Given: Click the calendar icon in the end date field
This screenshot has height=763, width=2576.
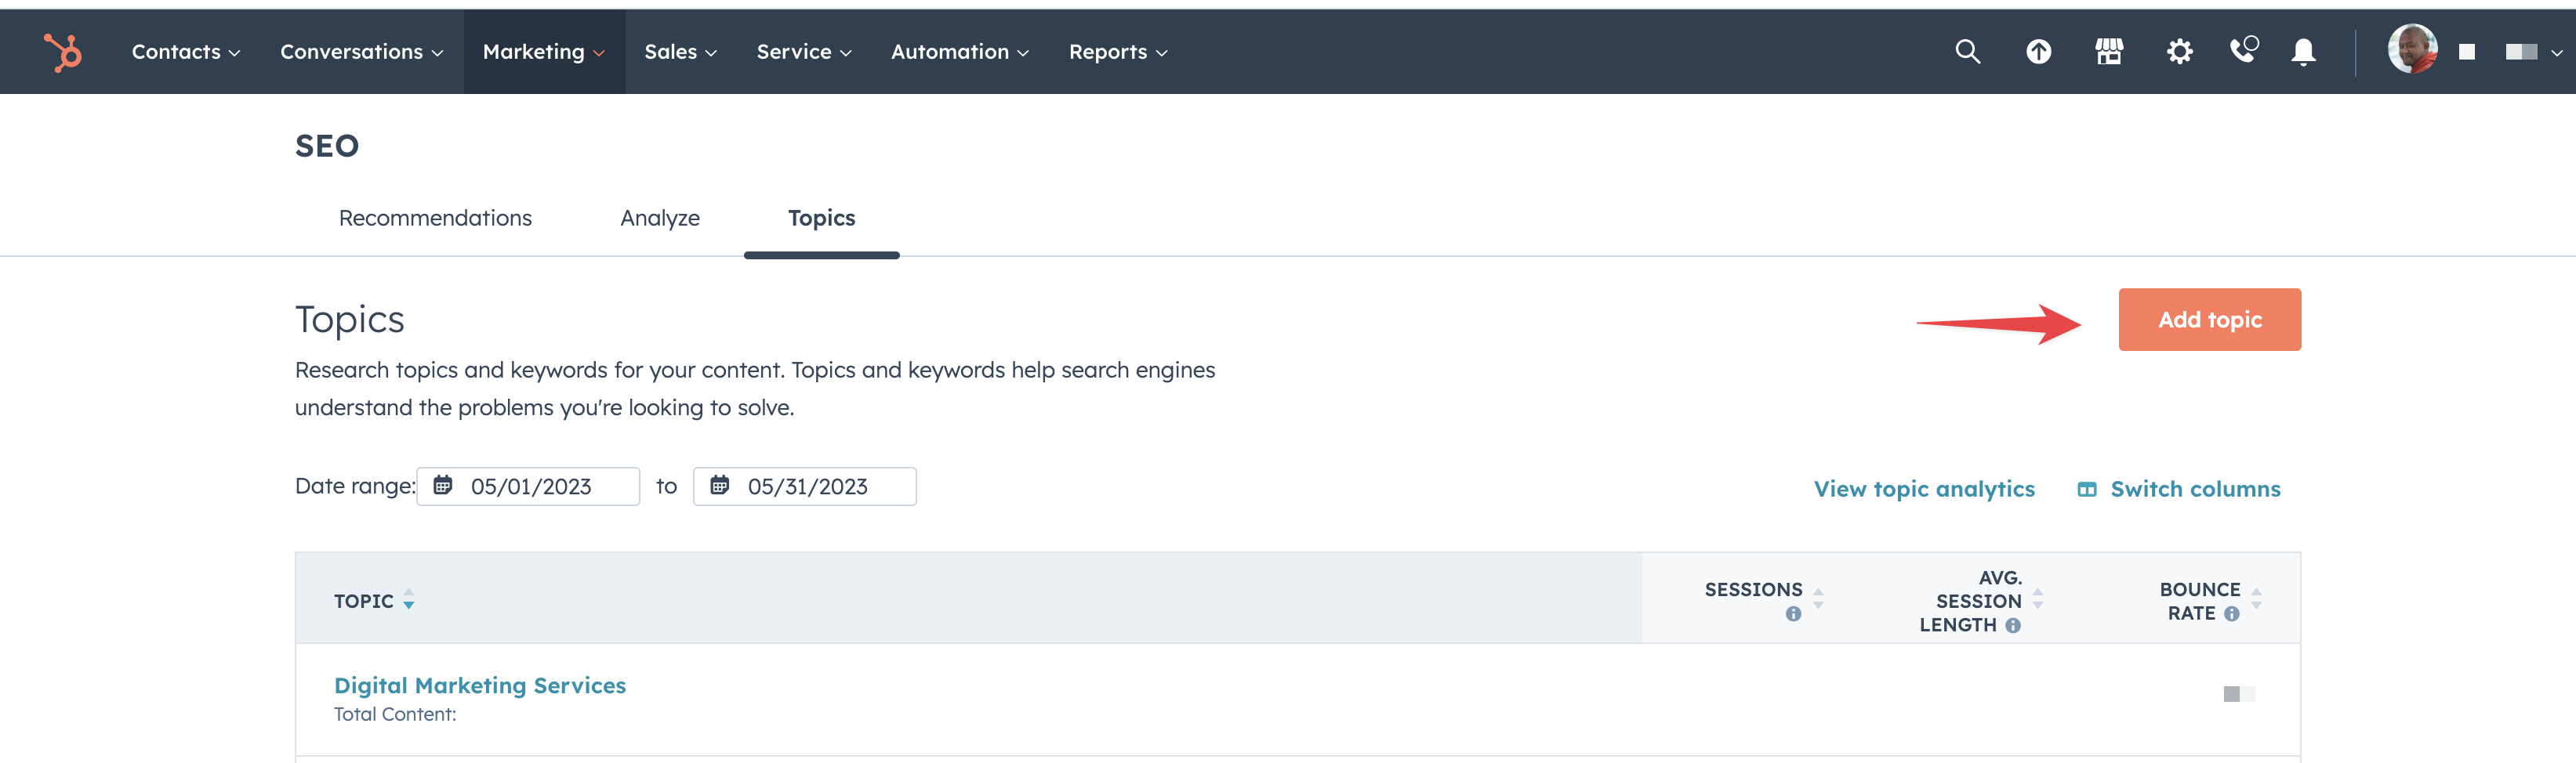Looking at the screenshot, I should [x=720, y=486].
